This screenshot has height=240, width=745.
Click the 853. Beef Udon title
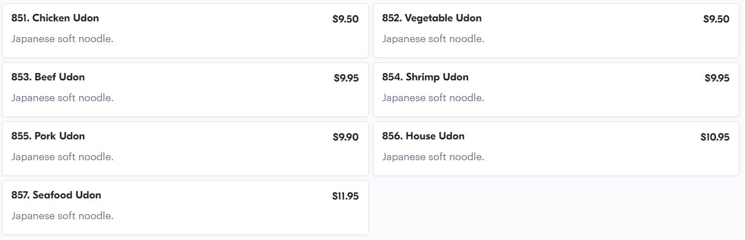tap(48, 77)
